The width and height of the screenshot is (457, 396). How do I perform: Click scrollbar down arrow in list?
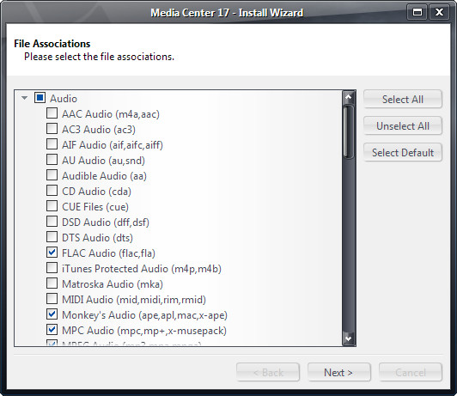(x=349, y=339)
